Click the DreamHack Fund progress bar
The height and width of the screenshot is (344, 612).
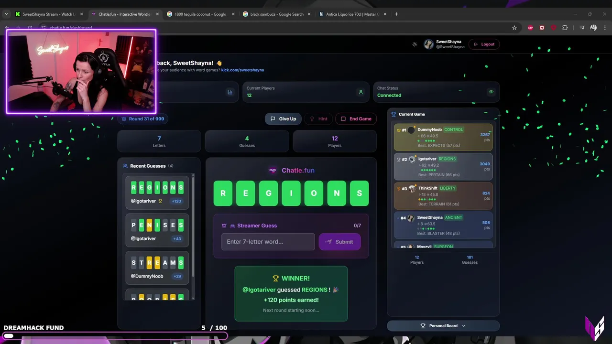point(114,336)
